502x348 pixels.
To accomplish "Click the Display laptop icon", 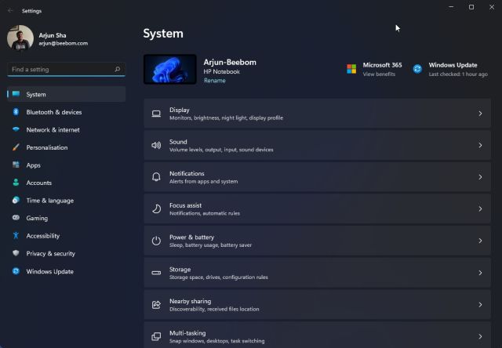I will coord(156,114).
